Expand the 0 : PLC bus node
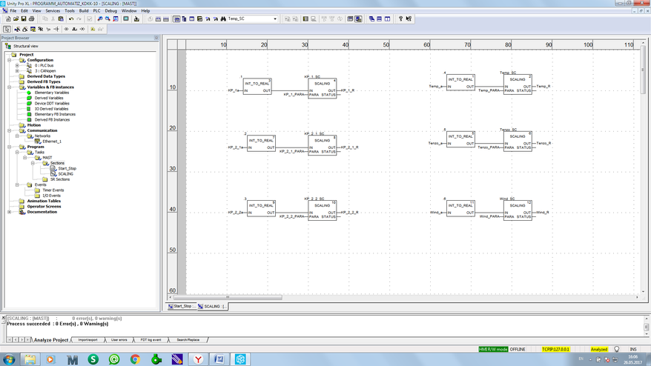The image size is (651, 366). pyautogui.click(x=17, y=65)
